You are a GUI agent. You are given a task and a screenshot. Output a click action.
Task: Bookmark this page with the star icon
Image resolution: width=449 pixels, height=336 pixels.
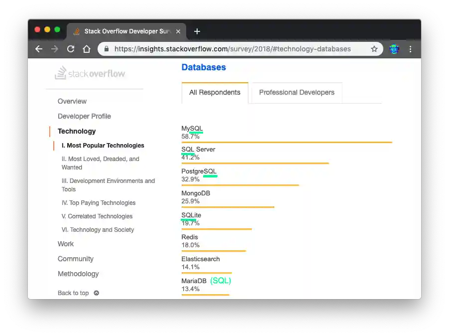pyautogui.click(x=374, y=49)
